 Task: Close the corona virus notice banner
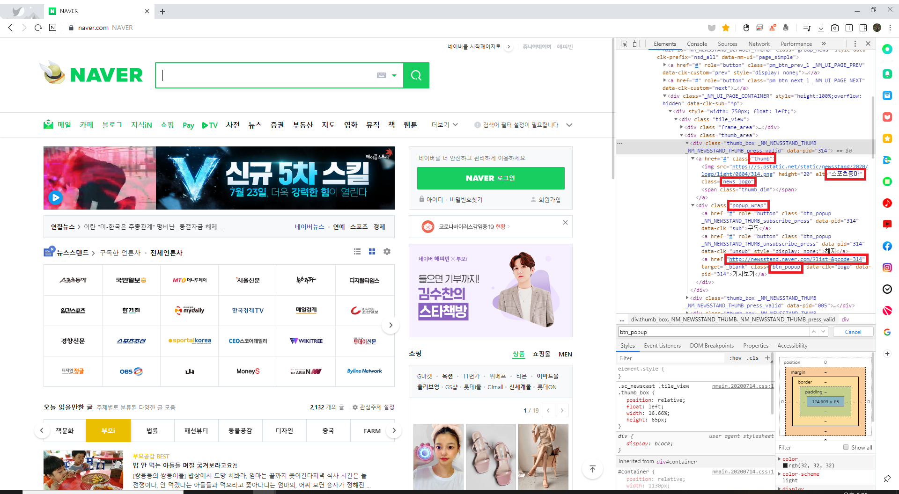[x=565, y=223]
